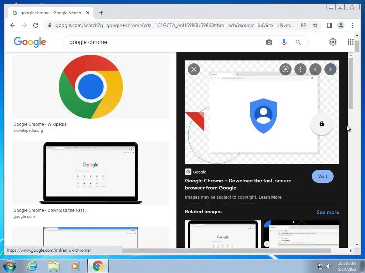Click See more related images
This screenshot has width=365, height=273.
328,212
